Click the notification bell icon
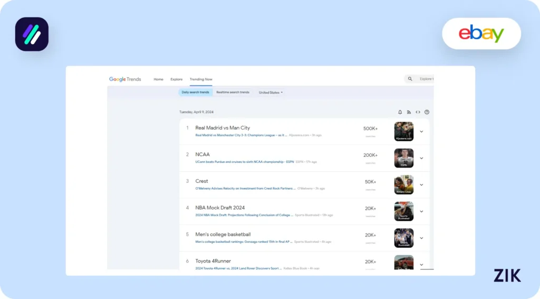This screenshot has width=540, height=299. tap(400, 112)
